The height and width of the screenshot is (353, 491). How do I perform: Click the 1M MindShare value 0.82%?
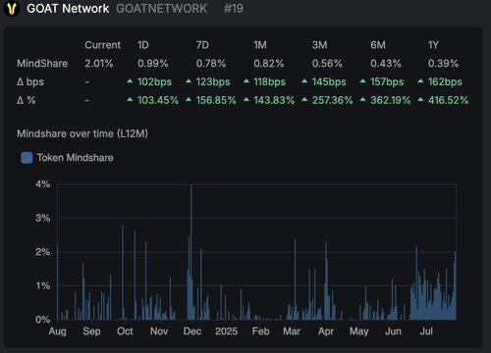(268, 63)
